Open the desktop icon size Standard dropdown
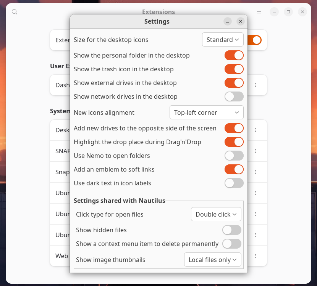The width and height of the screenshot is (317, 286). click(223, 40)
